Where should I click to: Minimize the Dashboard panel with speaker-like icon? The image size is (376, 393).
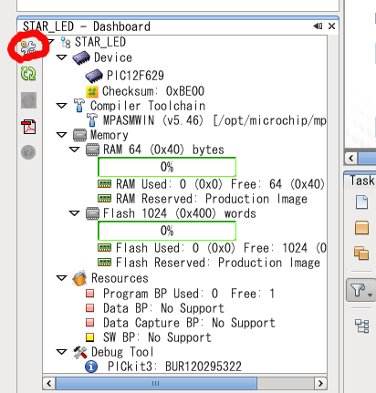tap(318, 26)
